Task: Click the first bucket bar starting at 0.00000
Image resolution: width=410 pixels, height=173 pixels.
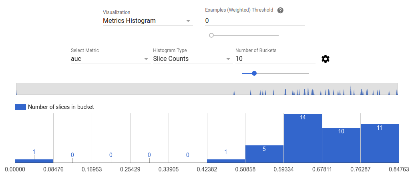Action: [34, 160]
